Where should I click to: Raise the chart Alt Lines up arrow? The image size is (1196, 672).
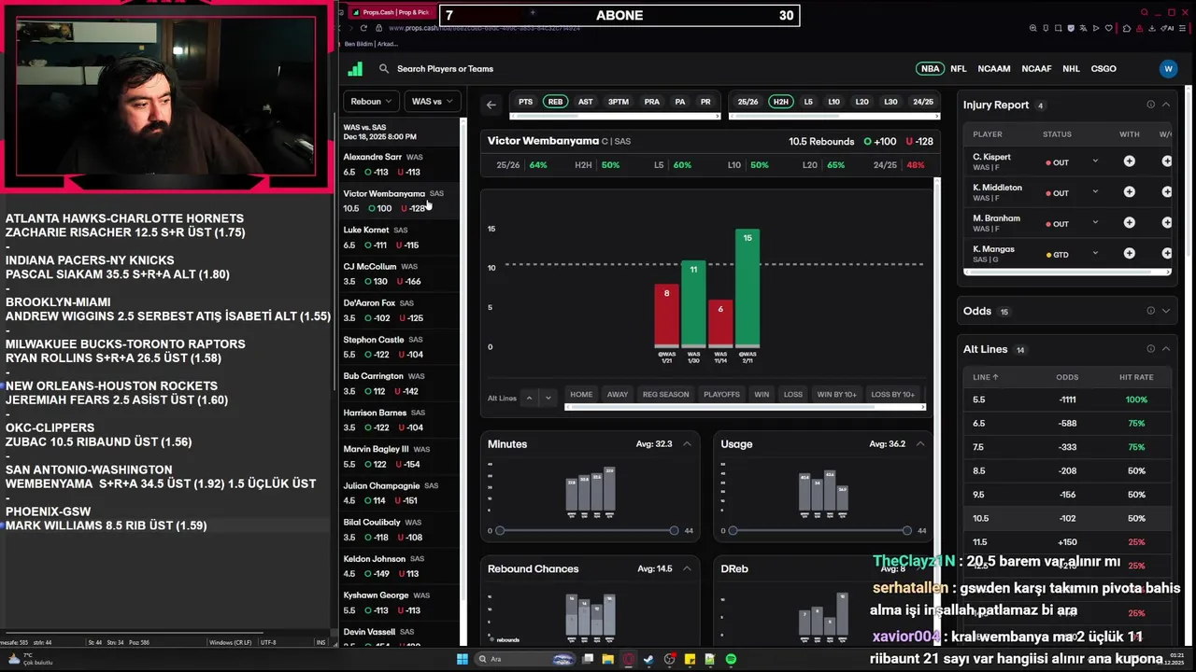(x=529, y=398)
